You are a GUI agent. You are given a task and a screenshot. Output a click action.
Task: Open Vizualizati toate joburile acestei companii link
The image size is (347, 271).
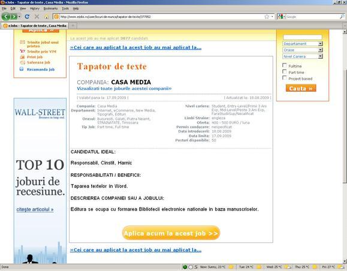tap(124, 89)
